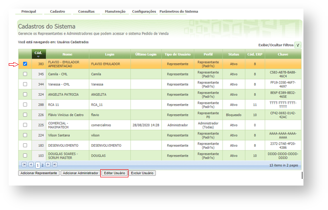Jump to last page of results
The image size is (328, 210).
pyautogui.click(x=55, y=165)
